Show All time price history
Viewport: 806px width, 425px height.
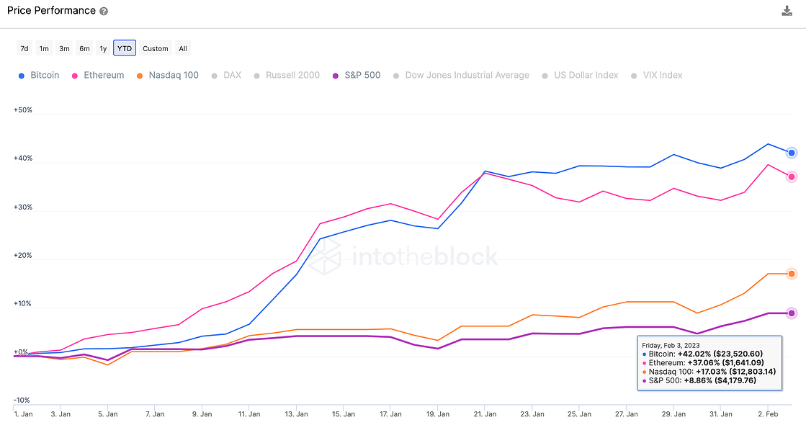[x=183, y=48]
